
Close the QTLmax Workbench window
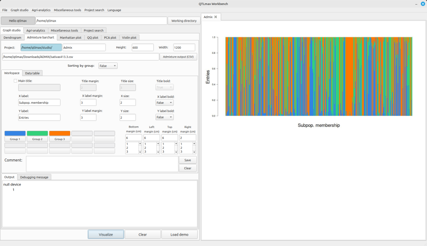pos(422,4)
